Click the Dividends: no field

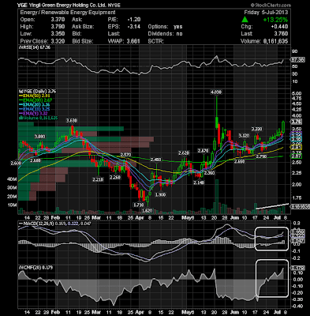click(x=165, y=34)
